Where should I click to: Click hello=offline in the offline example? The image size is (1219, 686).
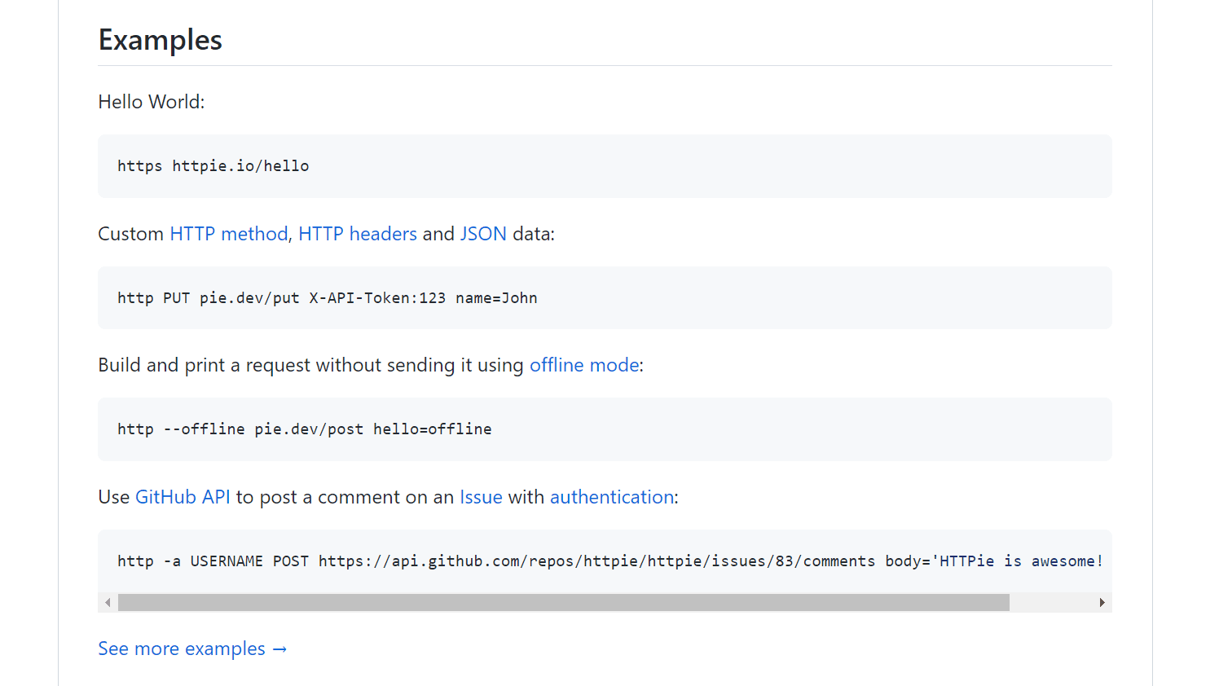click(432, 429)
